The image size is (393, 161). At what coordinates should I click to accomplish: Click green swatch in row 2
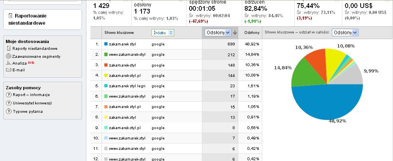106,55
